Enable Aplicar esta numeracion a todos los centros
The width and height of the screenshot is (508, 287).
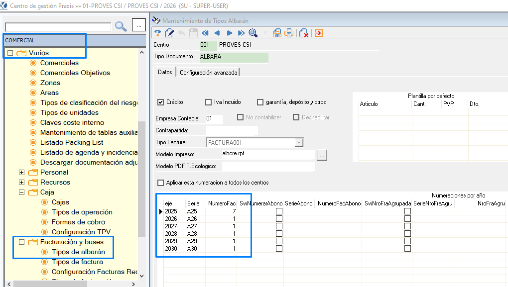(160, 183)
